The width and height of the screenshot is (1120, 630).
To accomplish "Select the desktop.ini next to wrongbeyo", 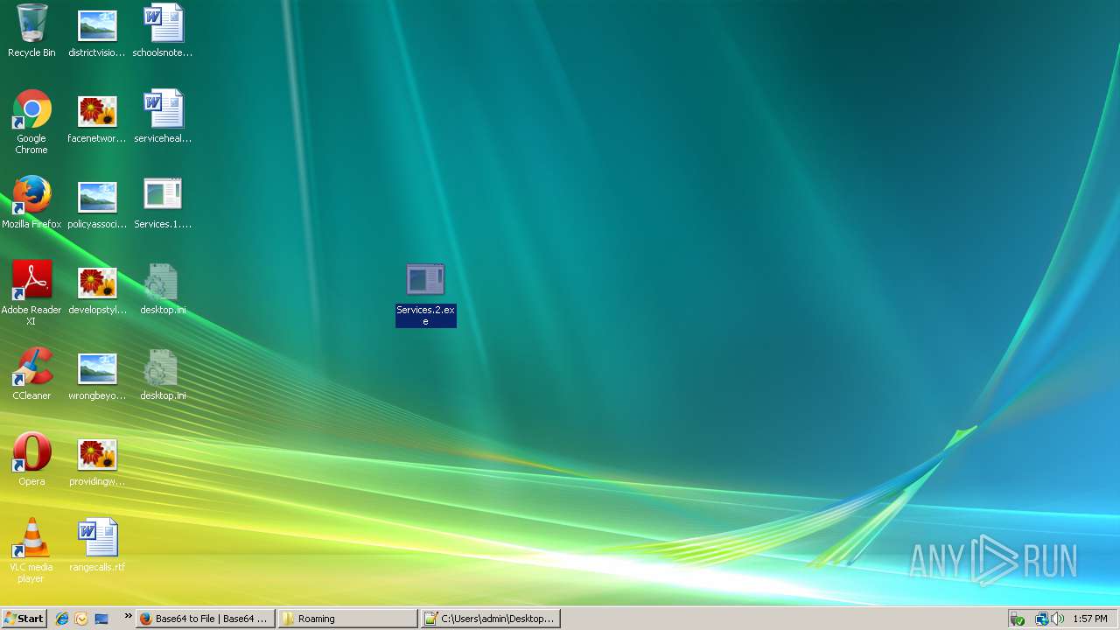I will tap(163, 374).
